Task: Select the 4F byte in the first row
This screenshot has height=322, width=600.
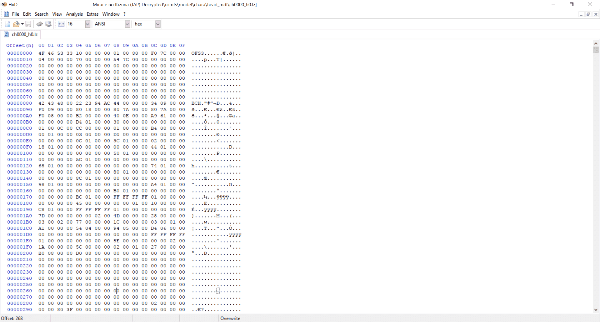Action: click(x=42, y=53)
